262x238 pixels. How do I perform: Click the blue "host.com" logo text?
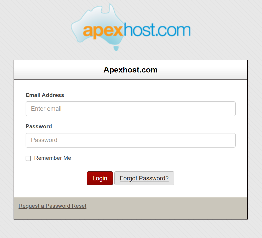point(157,30)
